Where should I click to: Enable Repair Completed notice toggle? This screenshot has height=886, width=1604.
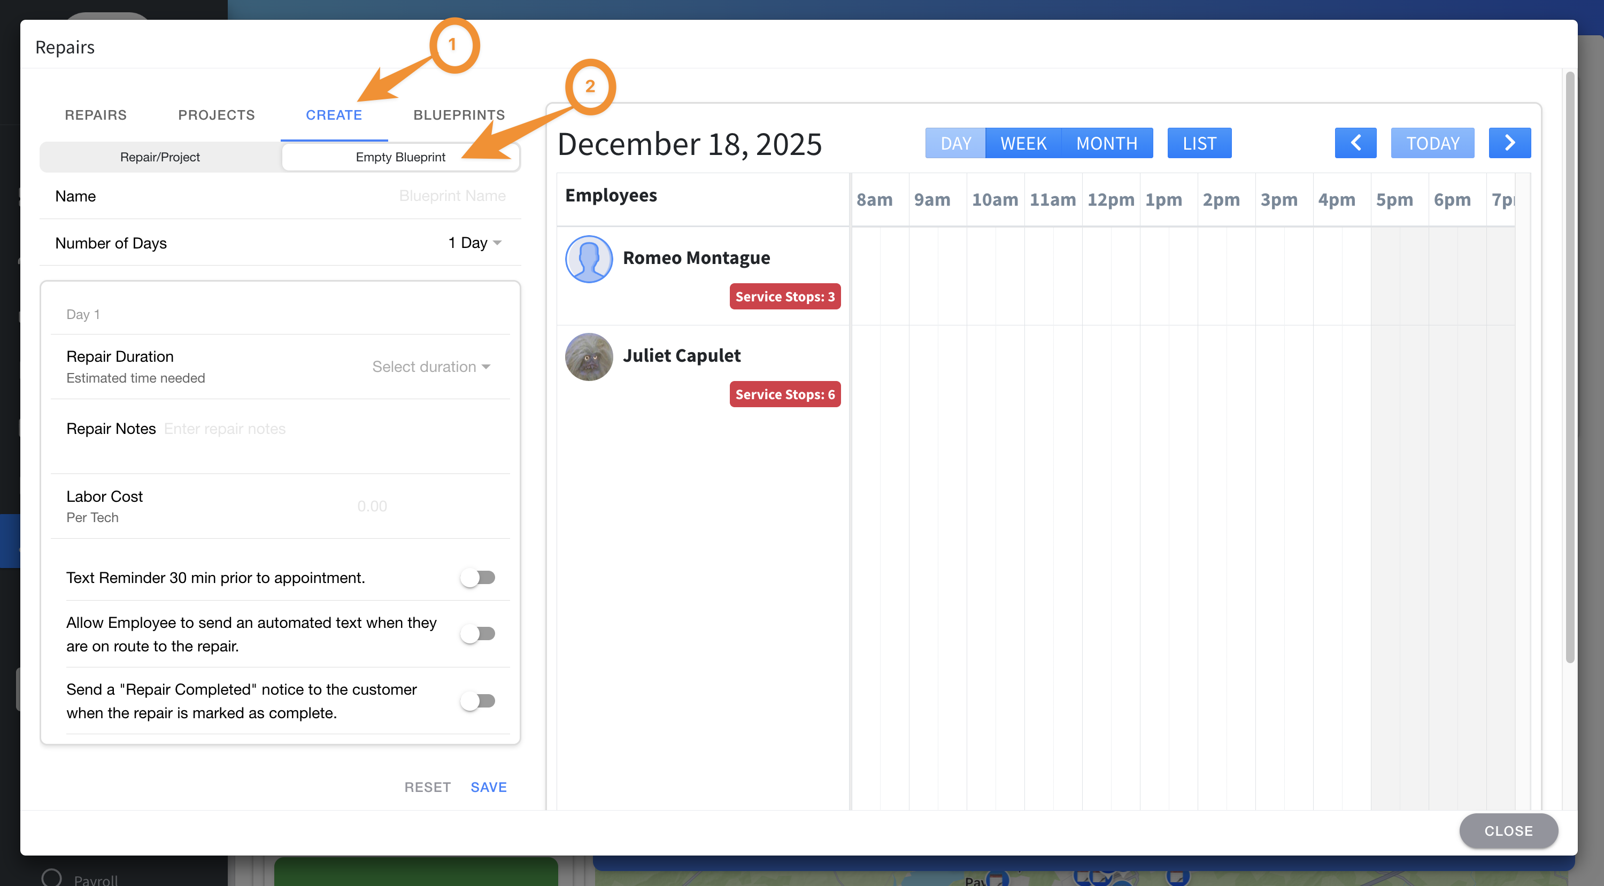point(477,701)
